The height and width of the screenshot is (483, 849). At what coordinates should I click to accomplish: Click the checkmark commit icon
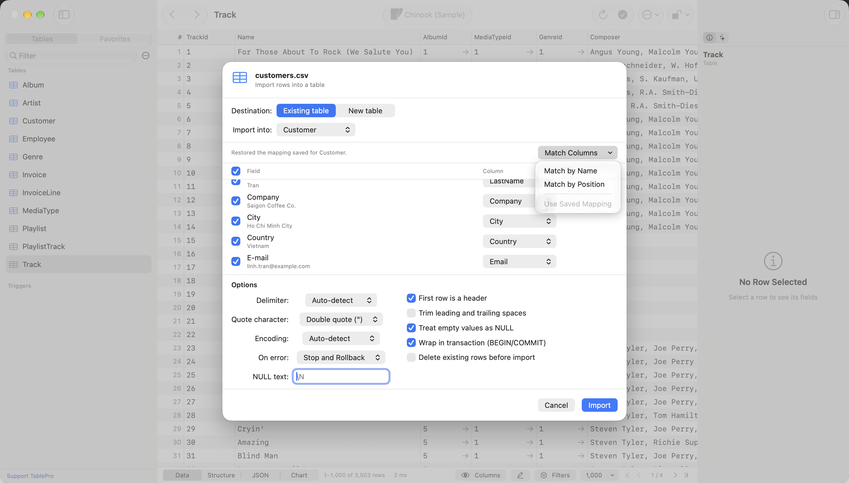coord(622,15)
